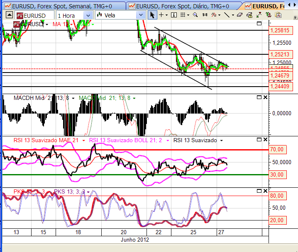The width and height of the screenshot is (298, 252).
Task: Switch to the EURUSD Diário tab
Action: tap(182, 6)
